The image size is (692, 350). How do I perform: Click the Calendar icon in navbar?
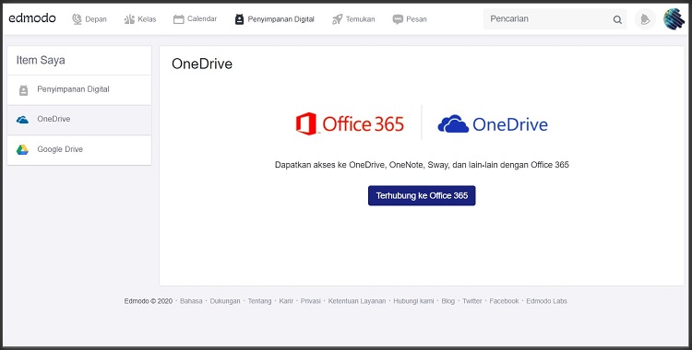(178, 19)
